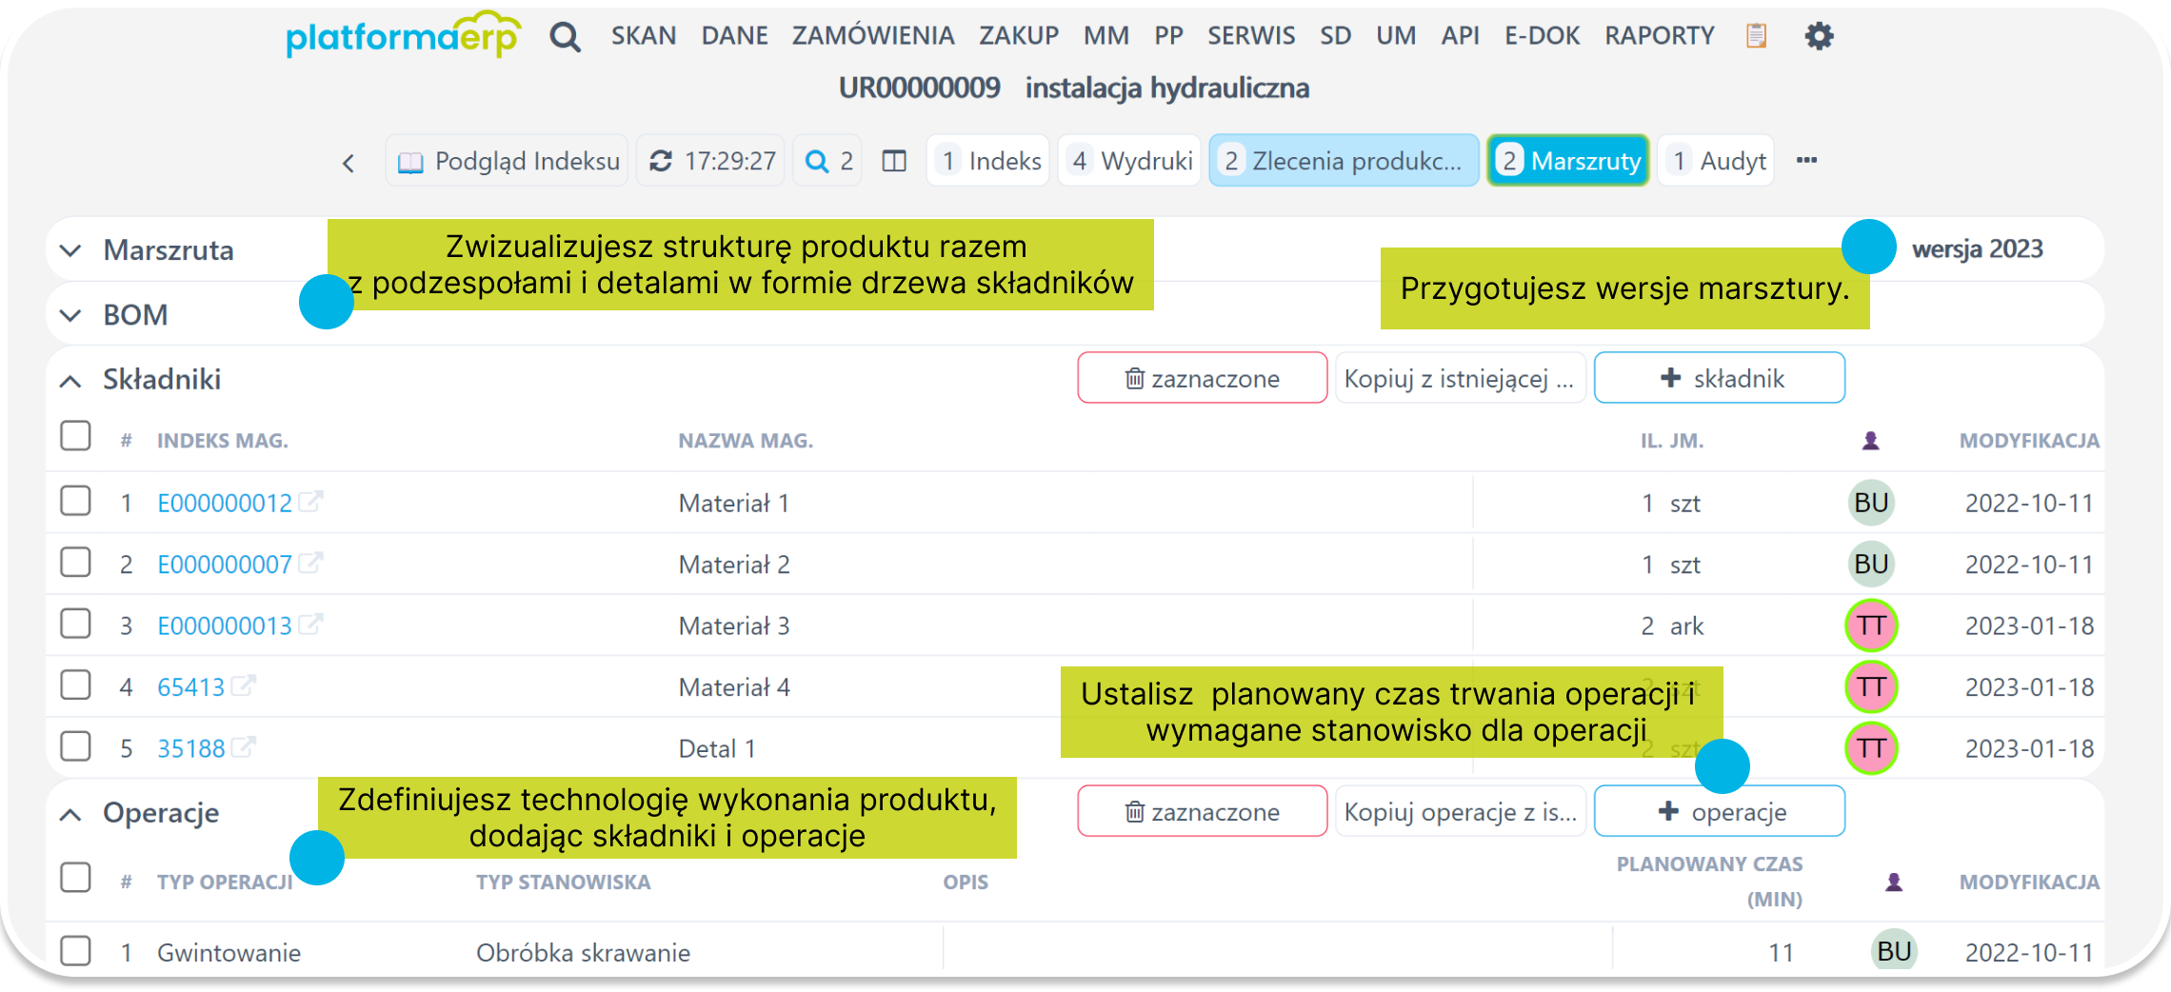Go back using the left arrow icon
Image resolution: width=2171 pixels, height=992 pixels.
tap(349, 163)
